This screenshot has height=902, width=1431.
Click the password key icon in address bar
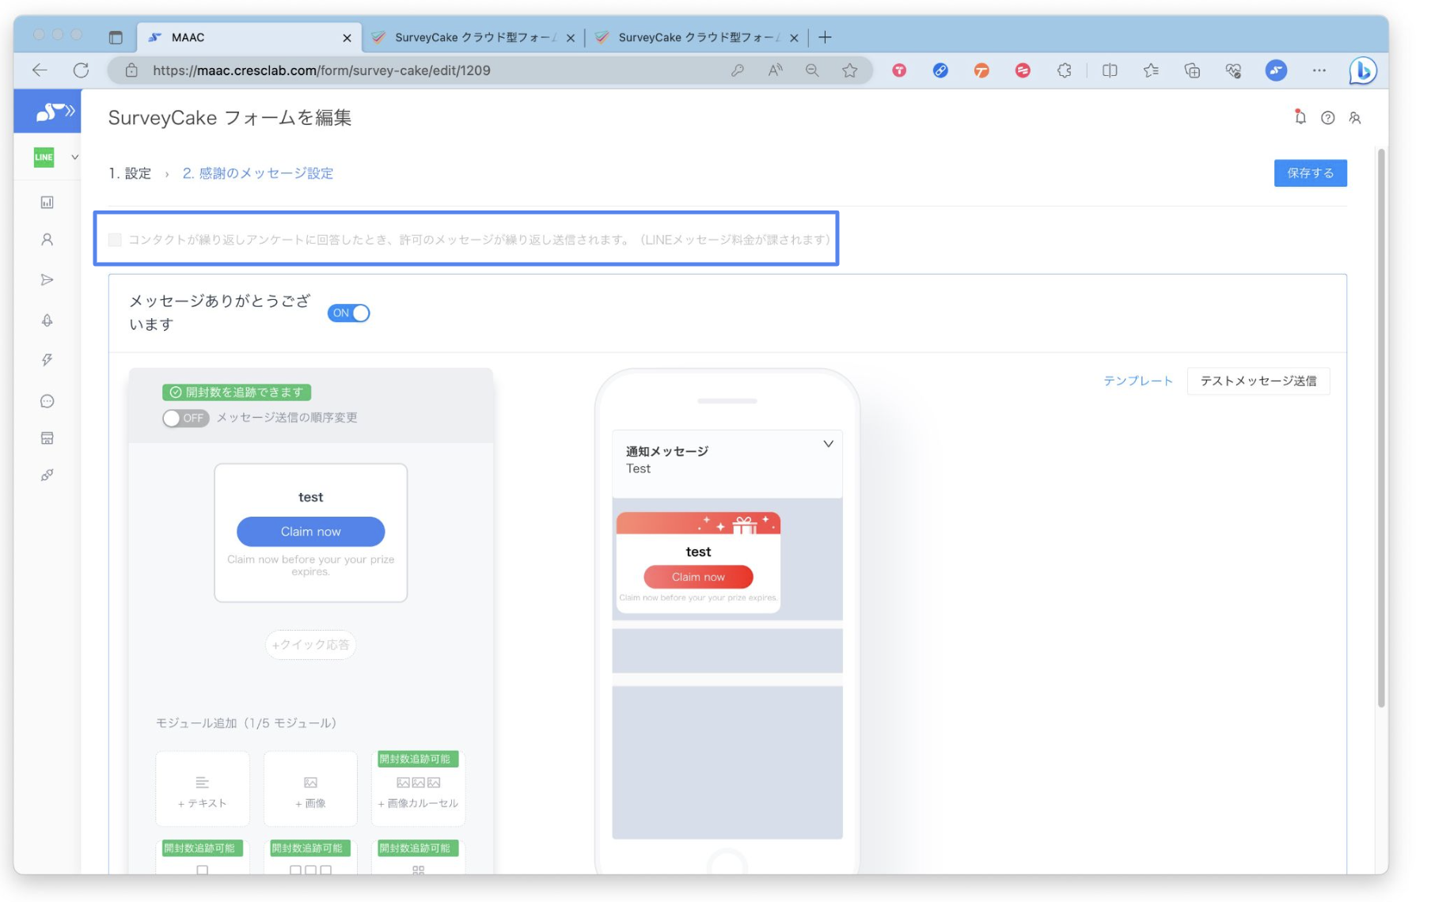(737, 70)
